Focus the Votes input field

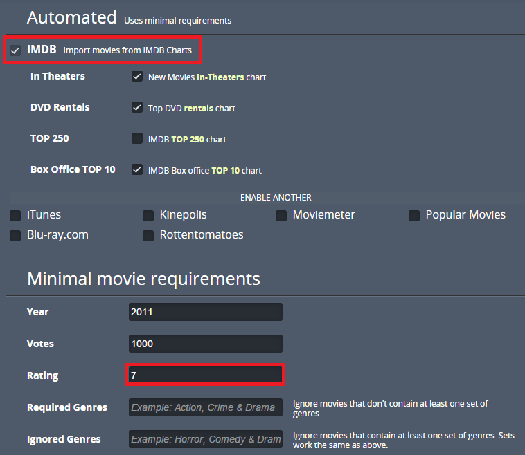[206, 344]
